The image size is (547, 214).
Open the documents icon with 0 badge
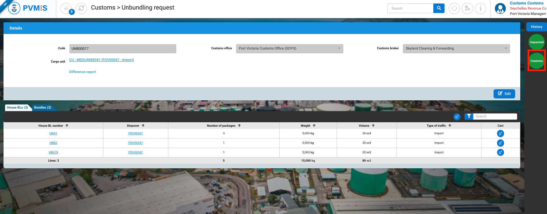66,8
